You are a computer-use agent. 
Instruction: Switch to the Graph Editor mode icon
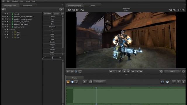[76, 82]
